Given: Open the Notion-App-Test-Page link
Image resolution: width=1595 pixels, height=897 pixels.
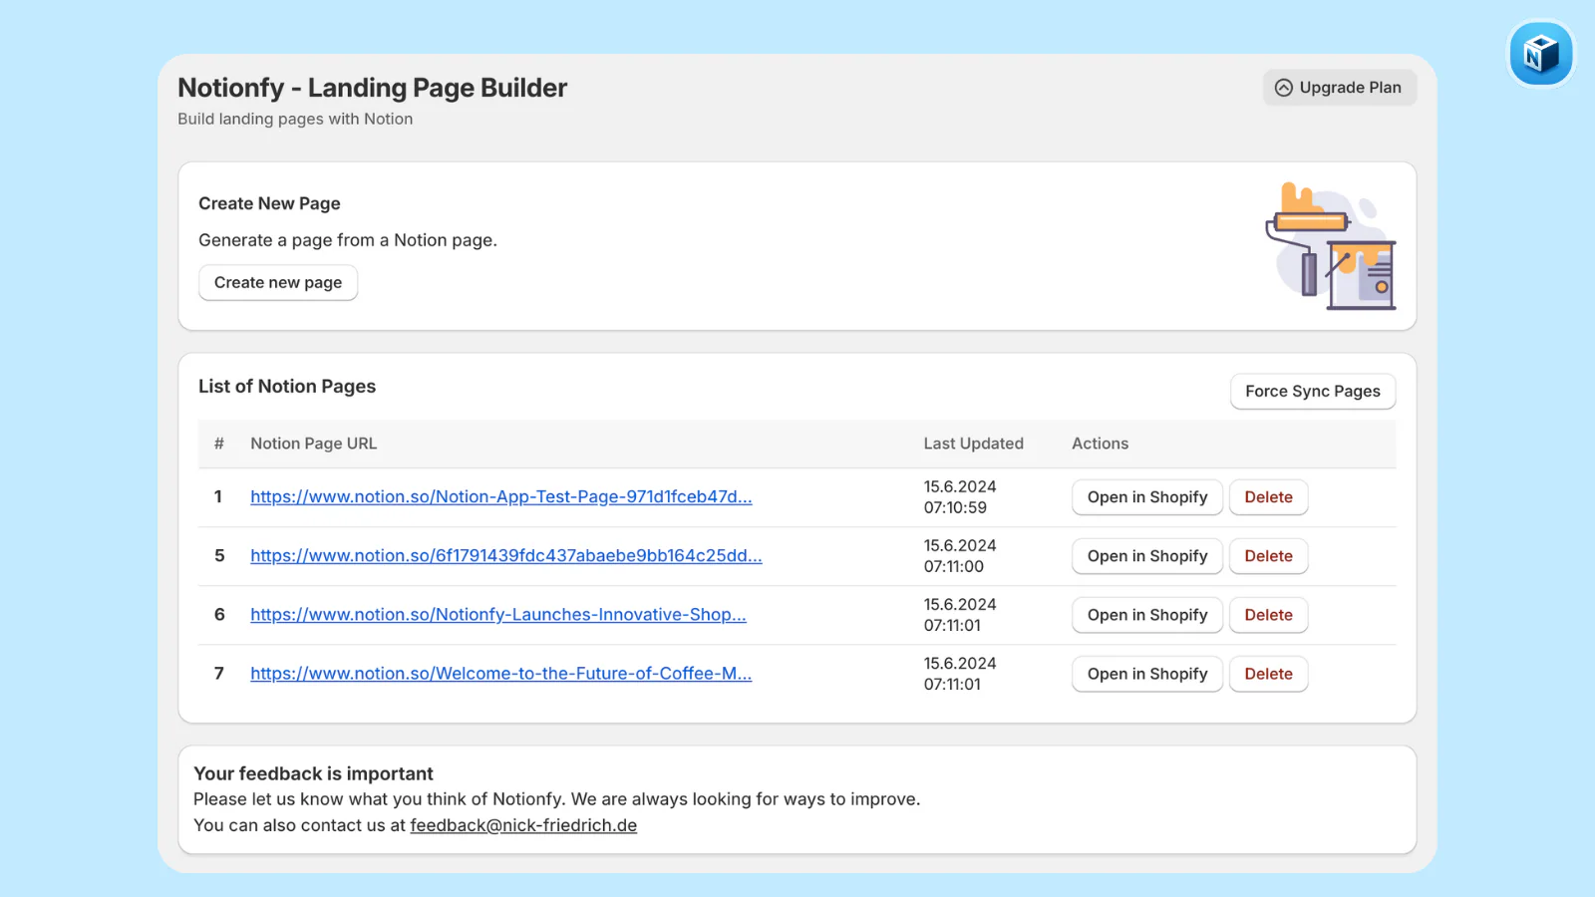Looking at the screenshot, I should pyautogui.click(x=500, y=496).
